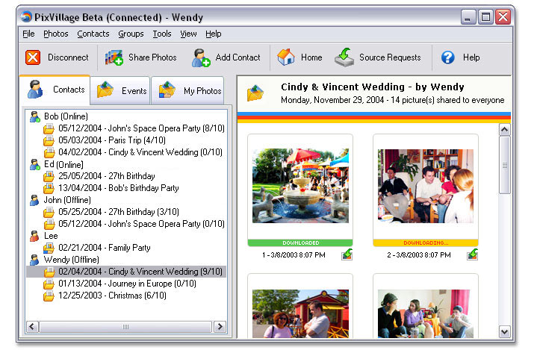537x350 pixels.
Task: Click folder icon beside Ed's 27th Birthday
Action: pos(49,177)
